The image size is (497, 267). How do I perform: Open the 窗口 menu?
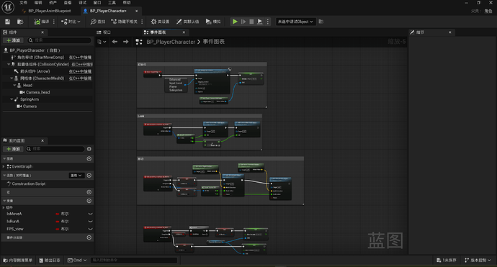click(x=97, y=3)
